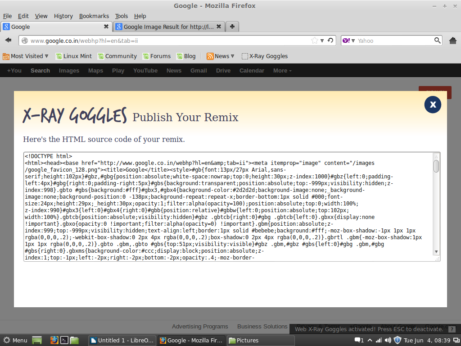The image size is (461, 346).
Task: Click the X-Ray Goggles help question mark
Action: [x=452, y=329]
